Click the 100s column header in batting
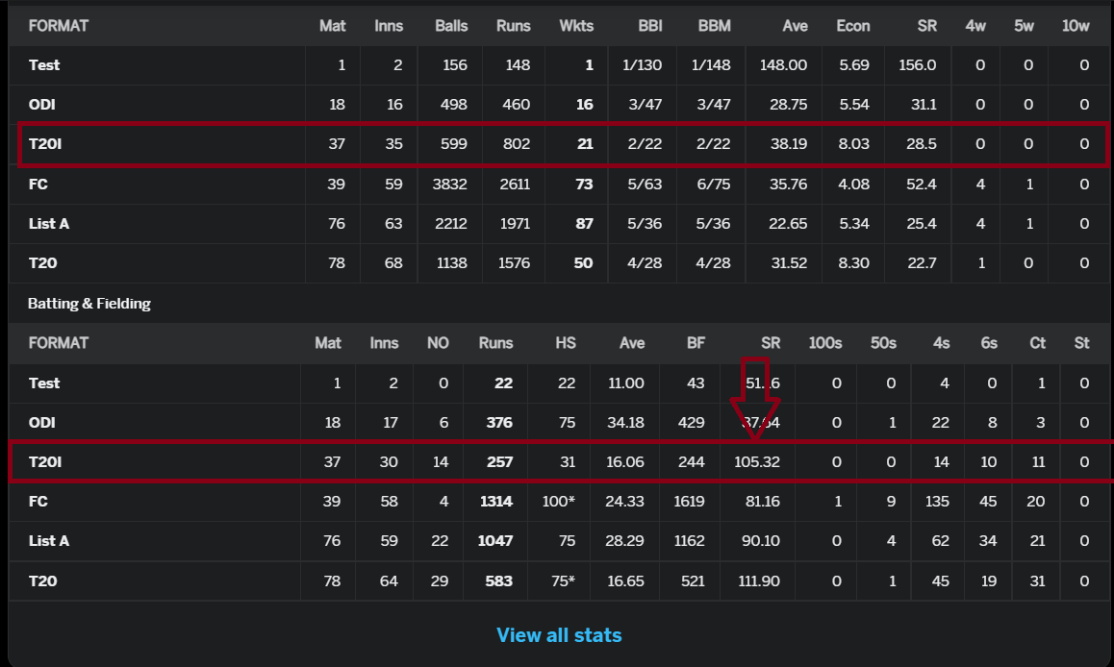 point(824,343)
